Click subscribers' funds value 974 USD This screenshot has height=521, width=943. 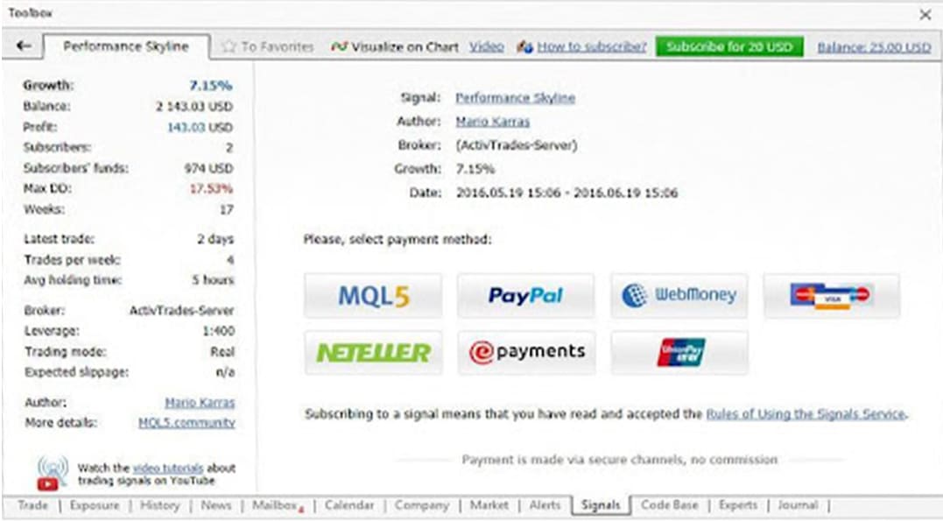click(208, 168)
